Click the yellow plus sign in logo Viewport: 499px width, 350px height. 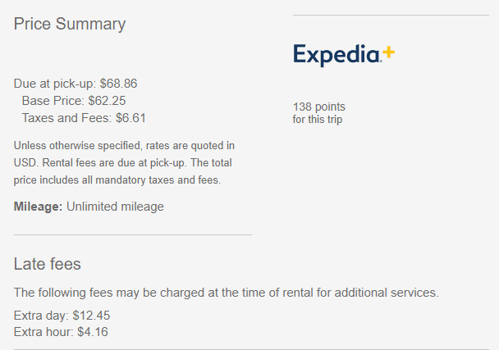tap(388, 52)
